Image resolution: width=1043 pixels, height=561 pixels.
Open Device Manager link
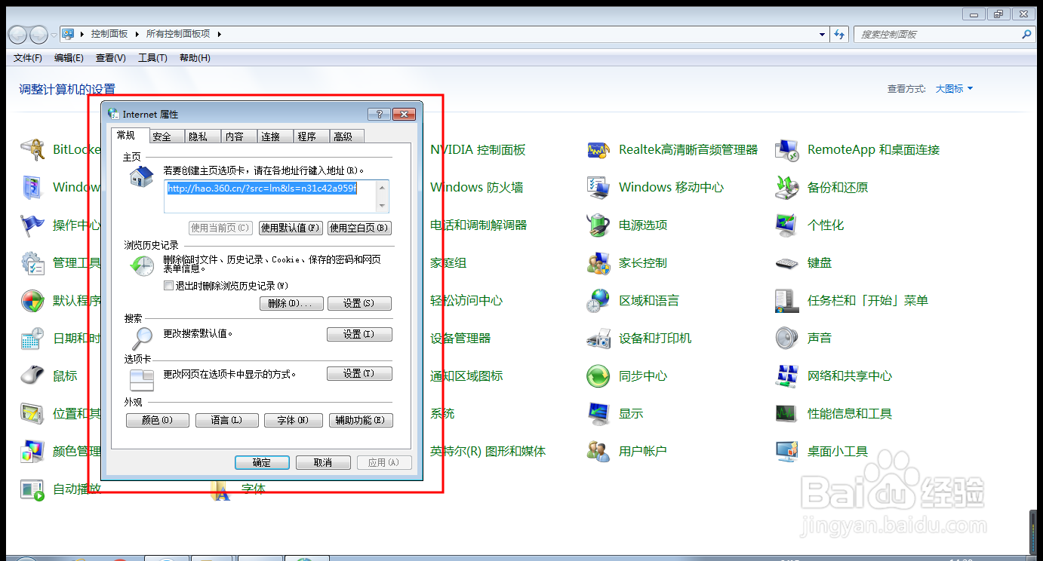[460, 338]
